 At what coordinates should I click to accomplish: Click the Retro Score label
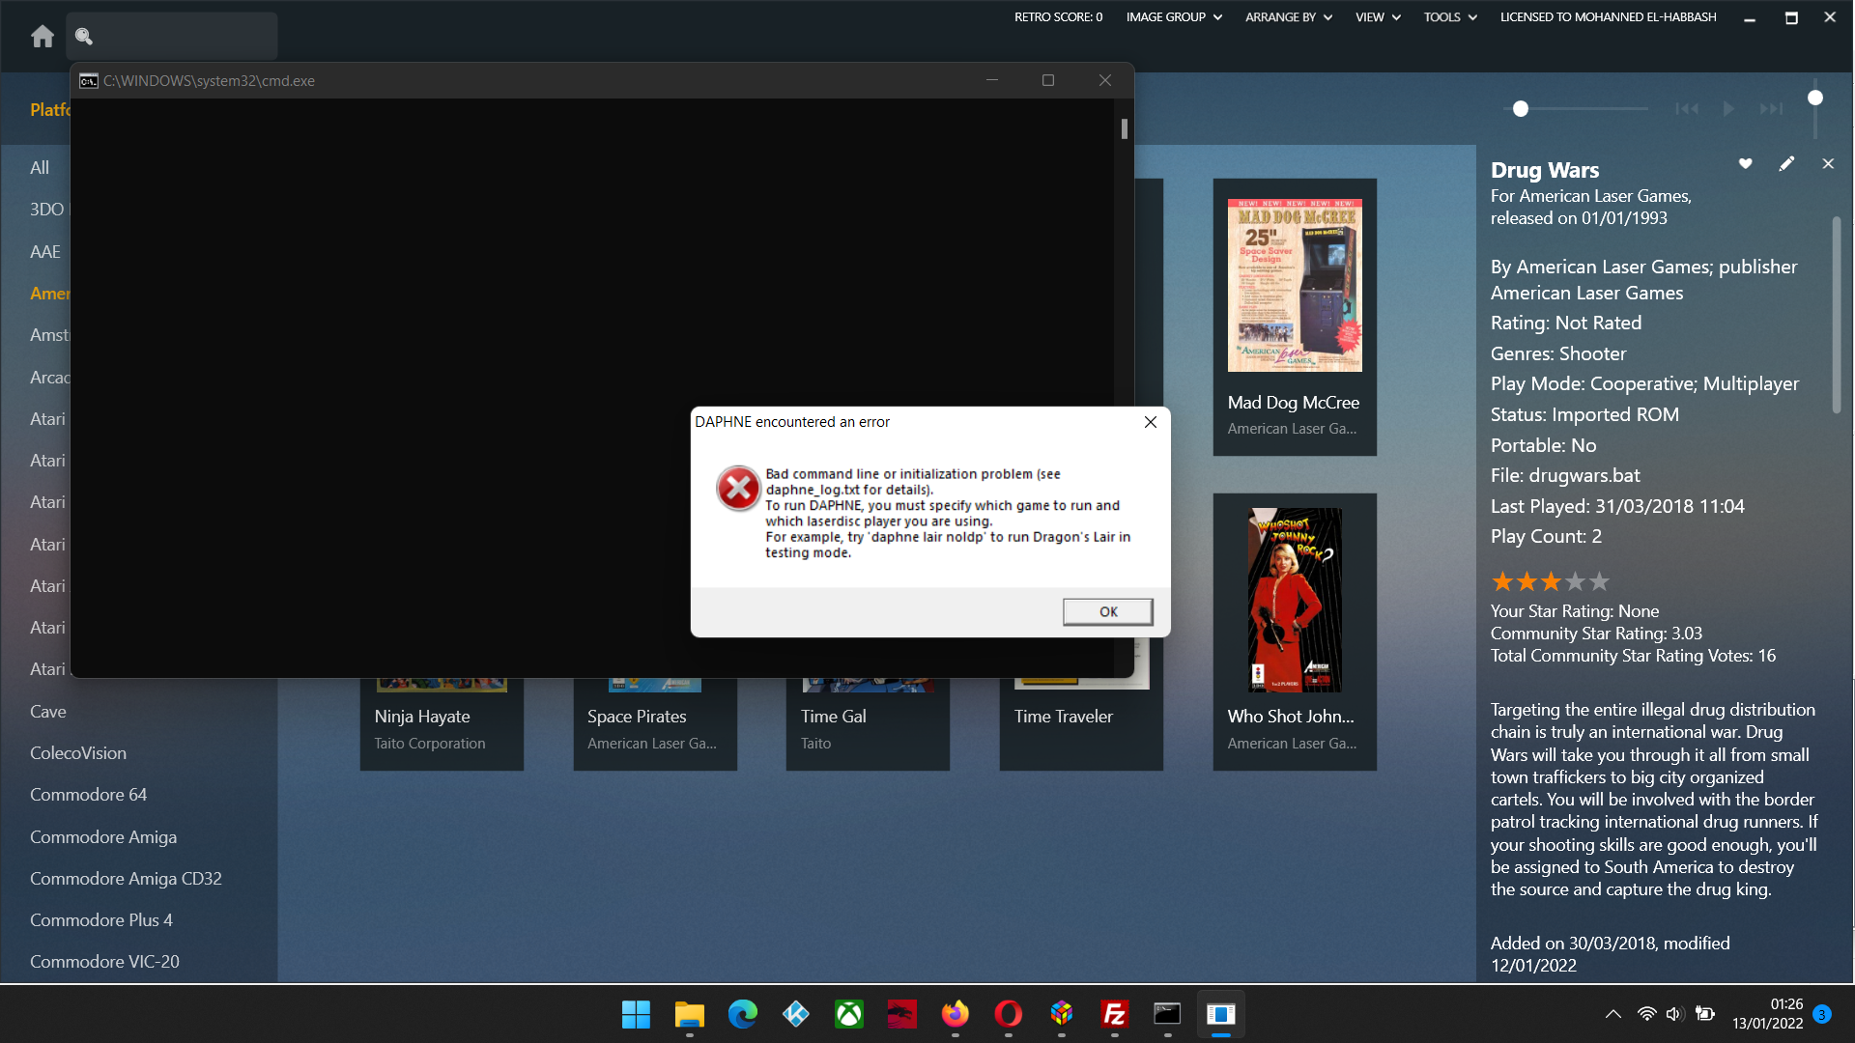point(1058,17)
